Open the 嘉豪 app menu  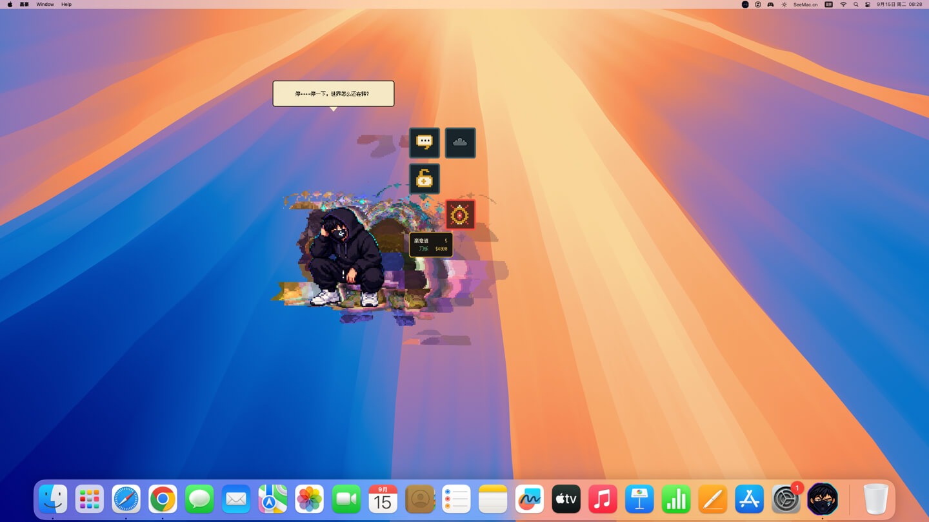25,5
